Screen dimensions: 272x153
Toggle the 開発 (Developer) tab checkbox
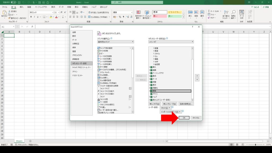click(x=151, y=91)
